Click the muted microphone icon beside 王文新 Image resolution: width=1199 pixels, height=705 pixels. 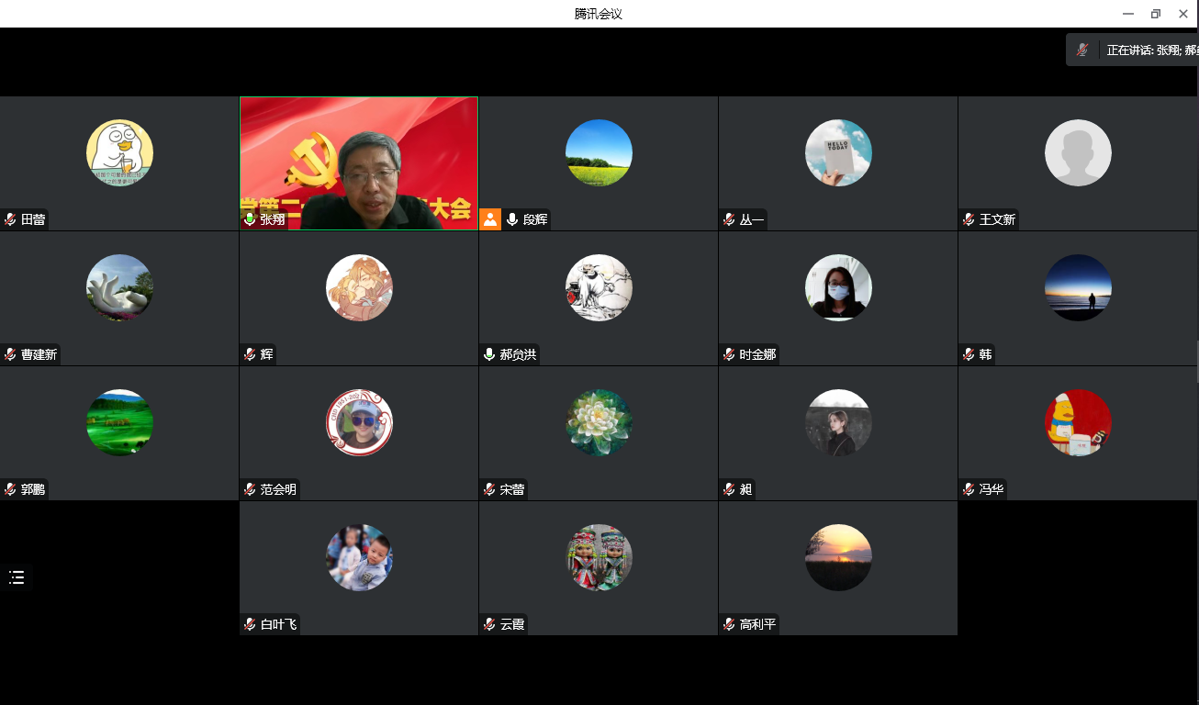tap(969, 219)
